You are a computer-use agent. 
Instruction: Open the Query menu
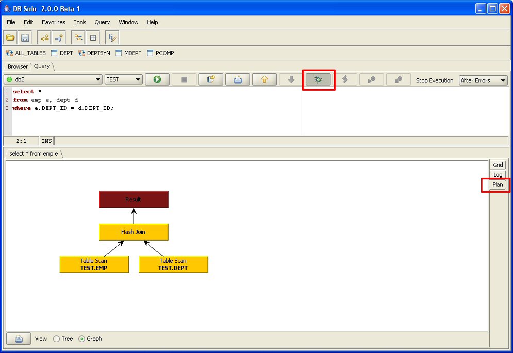click(102, 22)
